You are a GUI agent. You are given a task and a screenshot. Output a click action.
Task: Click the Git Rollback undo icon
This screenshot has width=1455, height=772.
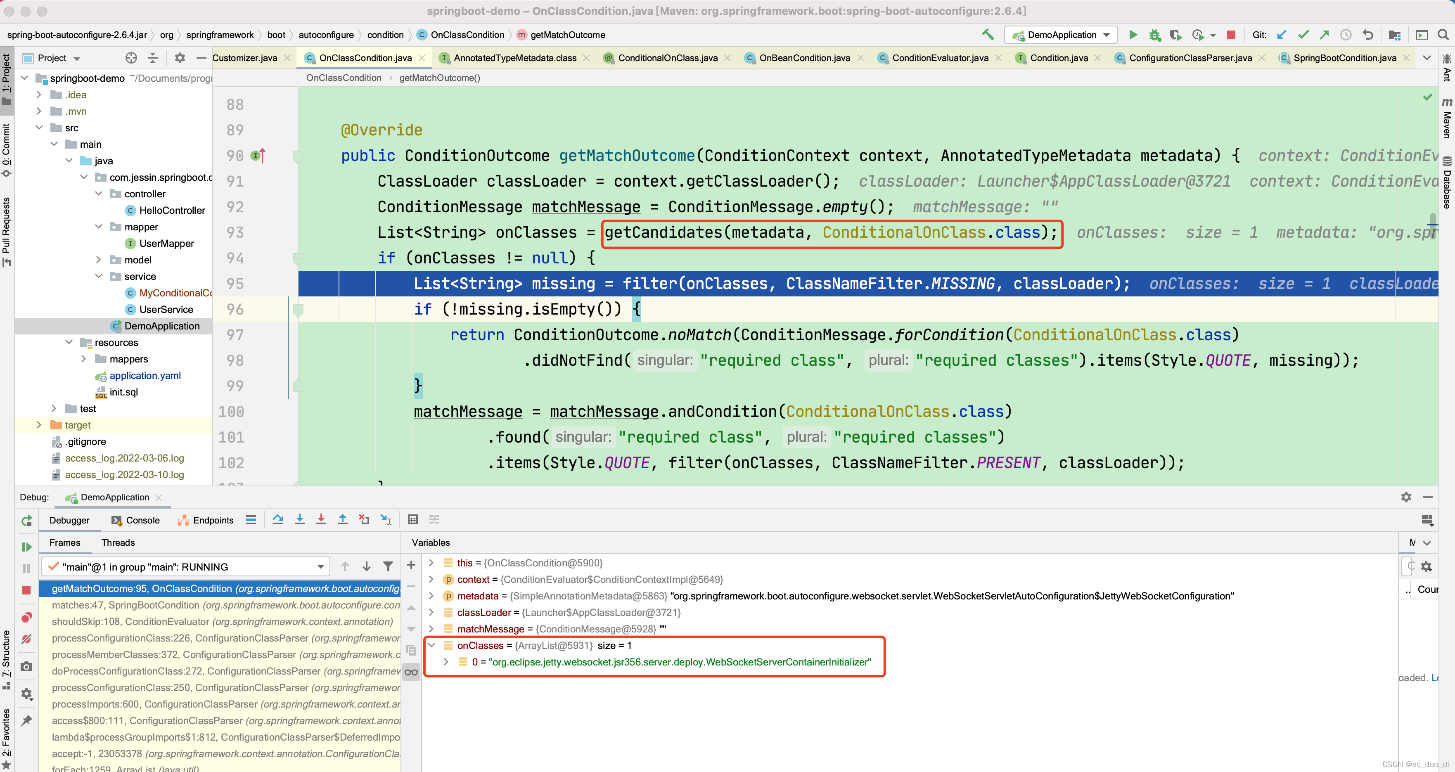[1367, 34]
